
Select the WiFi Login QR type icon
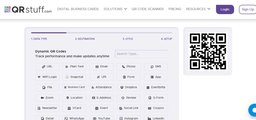(x=39, y=77)
